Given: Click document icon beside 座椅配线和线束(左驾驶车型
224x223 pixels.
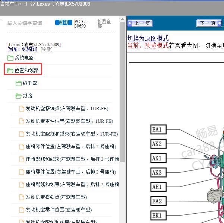Looking at the screenshot, I should pyautogui.click(x=22, y=159).
